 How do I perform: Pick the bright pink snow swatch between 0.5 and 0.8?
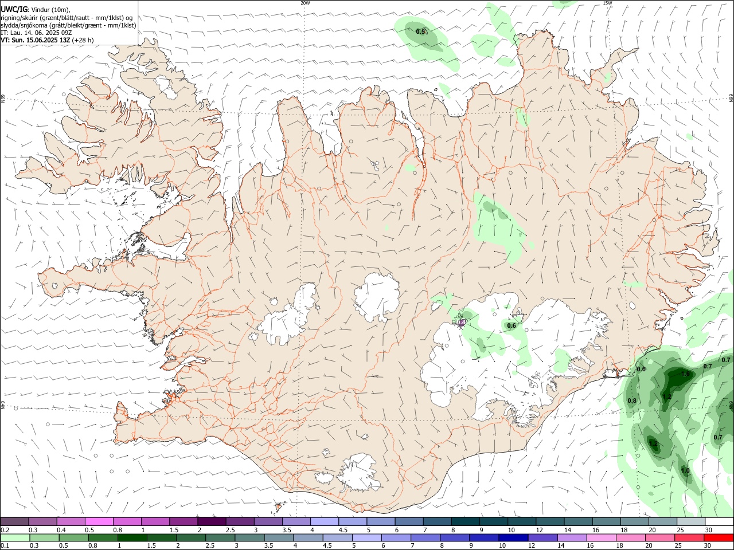tap(99, 522)
